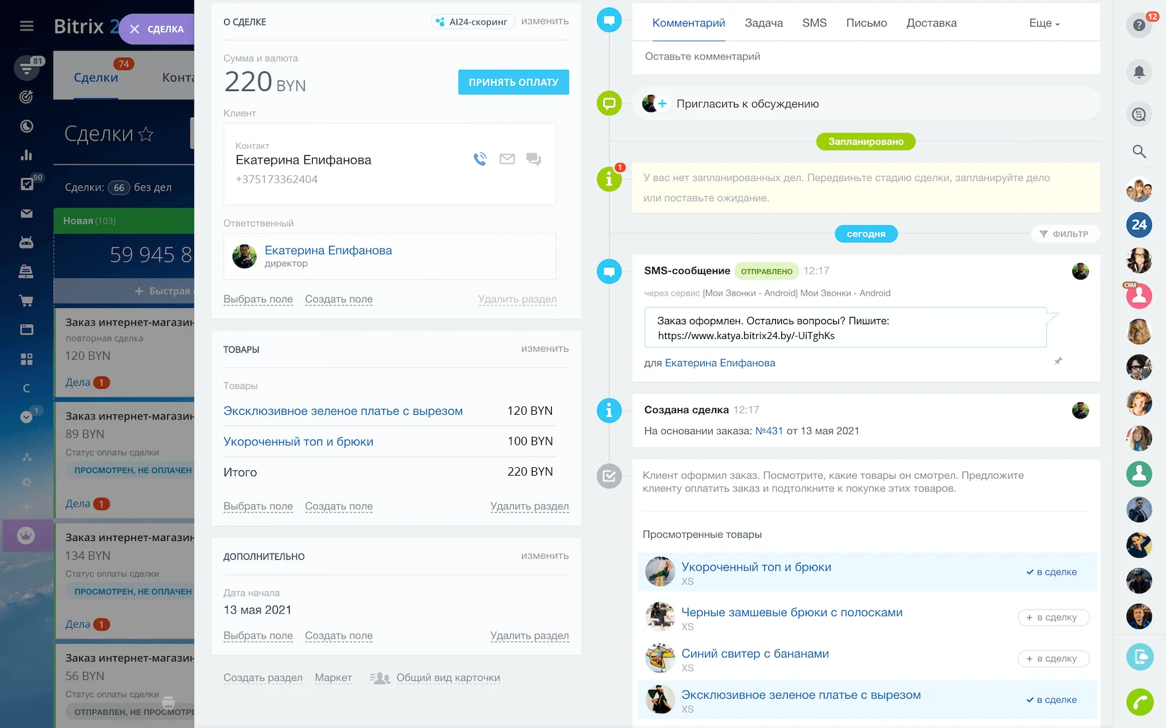1166x728 pixels.
Task: Open the Фильтр dropdown in timeline
Action: pos(1065,234)
